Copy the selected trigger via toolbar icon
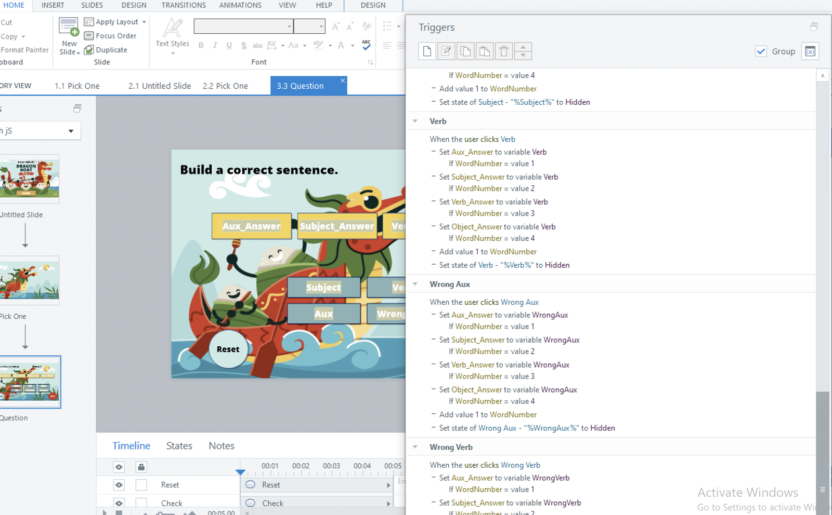The image size is (832, 515). [465, 51]
